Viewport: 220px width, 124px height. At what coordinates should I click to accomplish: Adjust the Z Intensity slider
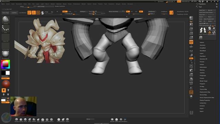click(x=72, y=14)
